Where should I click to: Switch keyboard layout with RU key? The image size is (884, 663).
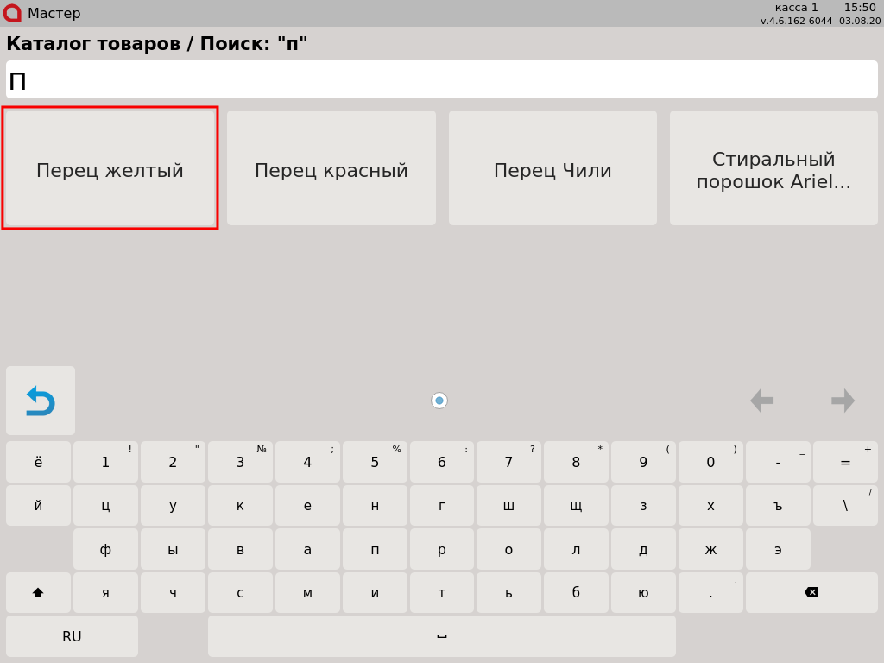[72, 636]
